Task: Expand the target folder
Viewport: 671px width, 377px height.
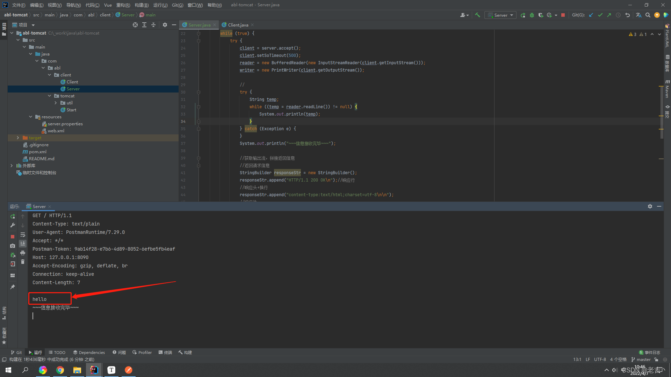Action: coord(18,138)
